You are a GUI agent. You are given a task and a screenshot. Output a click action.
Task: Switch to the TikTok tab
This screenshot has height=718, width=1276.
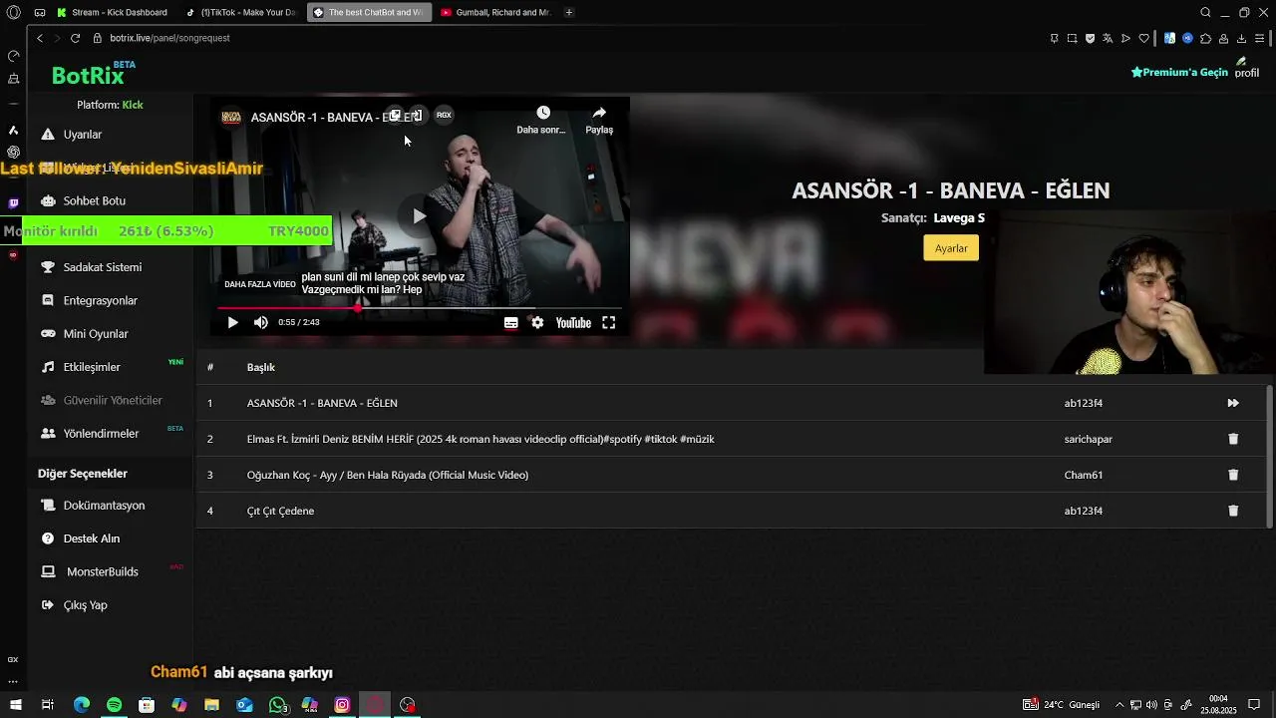(x=240, y=12)
